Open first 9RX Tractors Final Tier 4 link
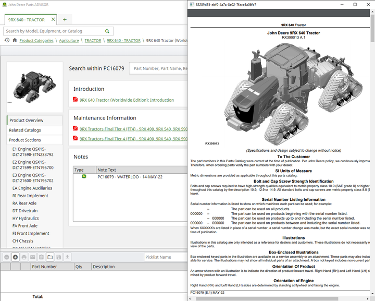Image resolution: width=375 pixels, height=301 pixels. tap(133, 129)
